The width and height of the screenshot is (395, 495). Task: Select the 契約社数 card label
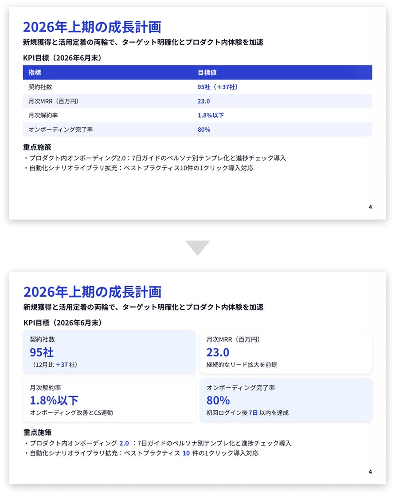pyautogui.click(x=42, y=339)
